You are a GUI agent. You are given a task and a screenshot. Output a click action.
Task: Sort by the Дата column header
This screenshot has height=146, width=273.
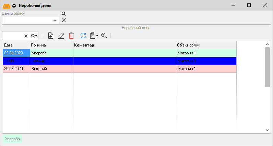16,45
